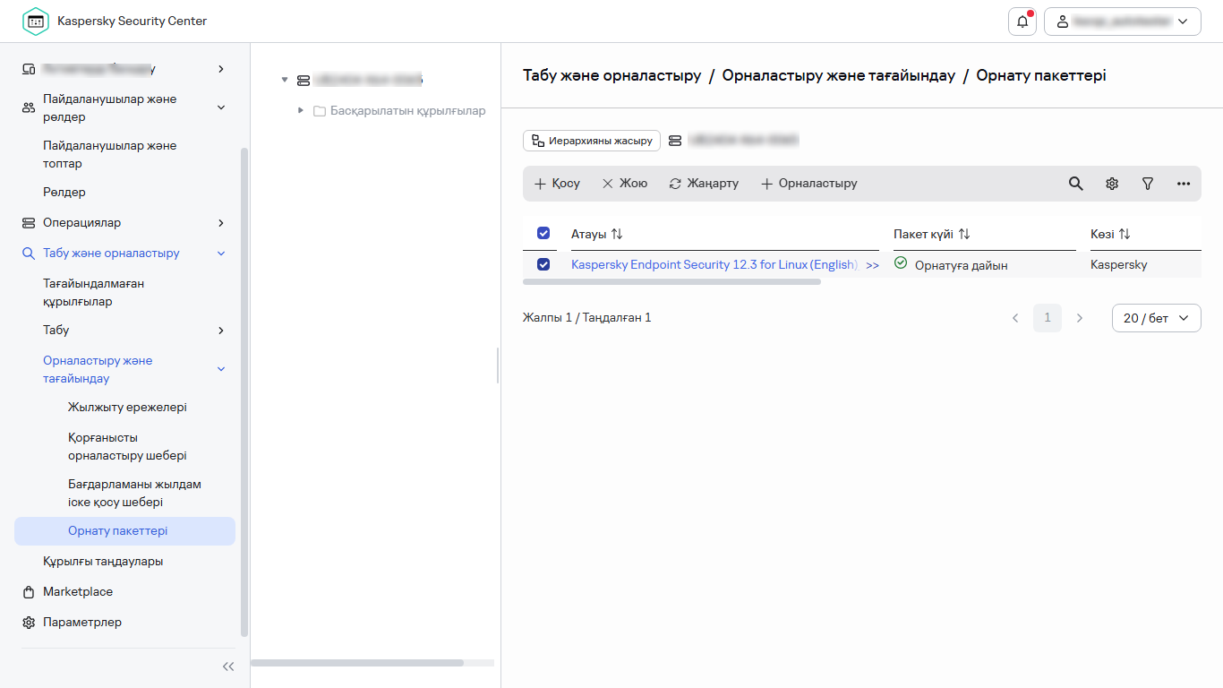1223x688 pixels.
Task: Open Marketplace from the sidebar menu
Action: click(78, 591)
